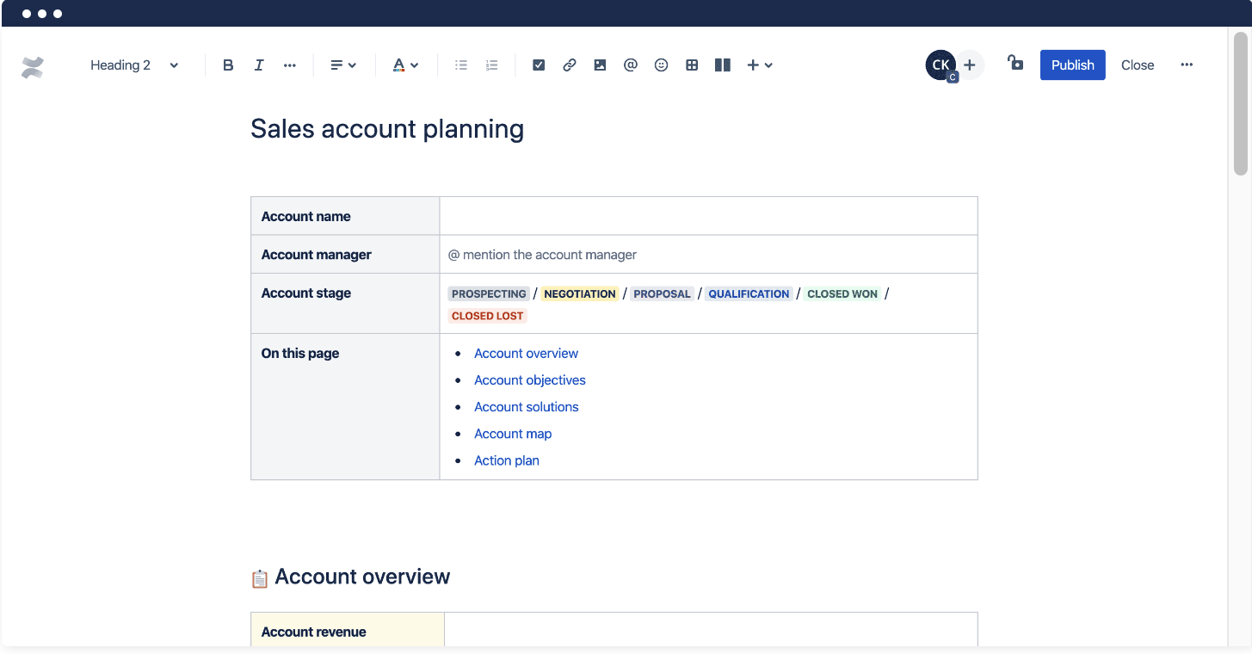Click the CK user avatar
The image size is (1252, 654).
coord(940,65)
